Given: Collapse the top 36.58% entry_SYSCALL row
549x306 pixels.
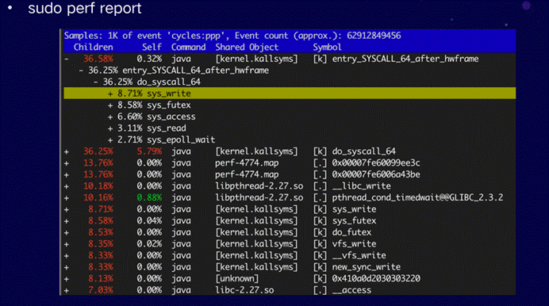Looking at the screenshot, I should coord(67,59).
